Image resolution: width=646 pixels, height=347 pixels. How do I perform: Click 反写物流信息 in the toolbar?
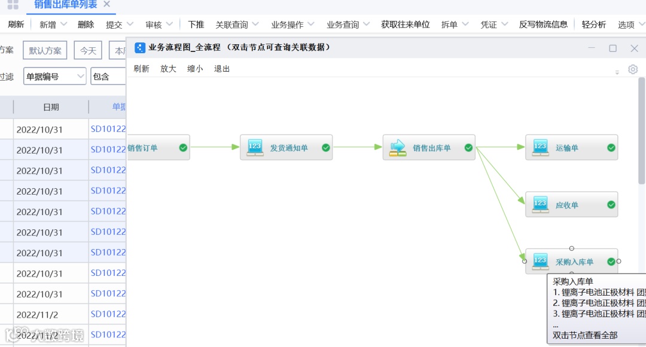pos(543,24)
